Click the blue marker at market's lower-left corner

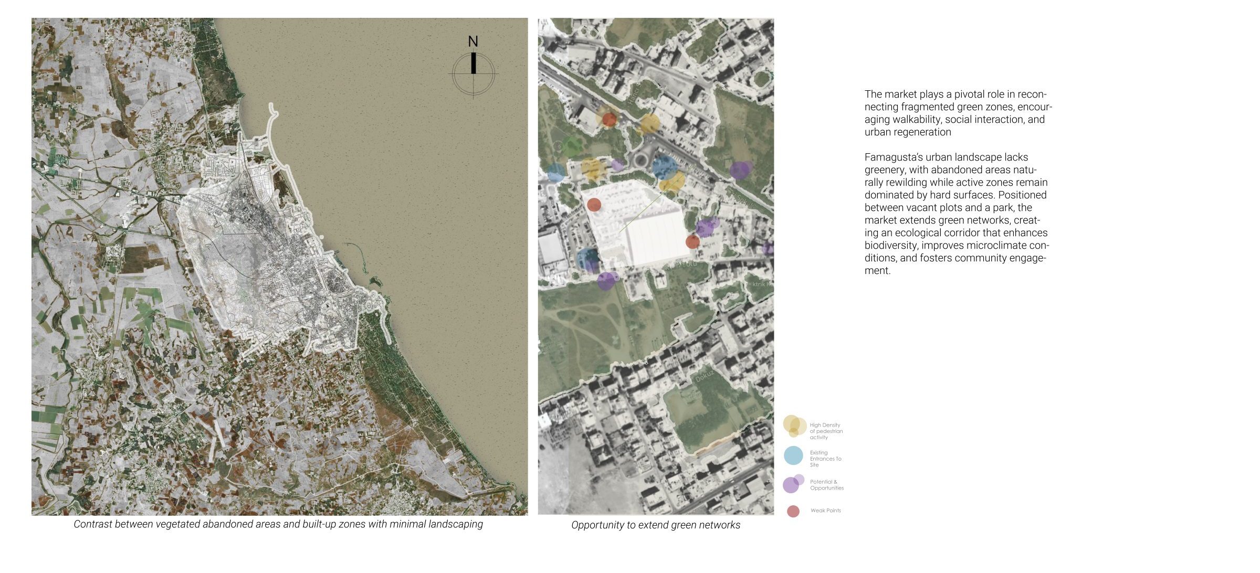587,258
